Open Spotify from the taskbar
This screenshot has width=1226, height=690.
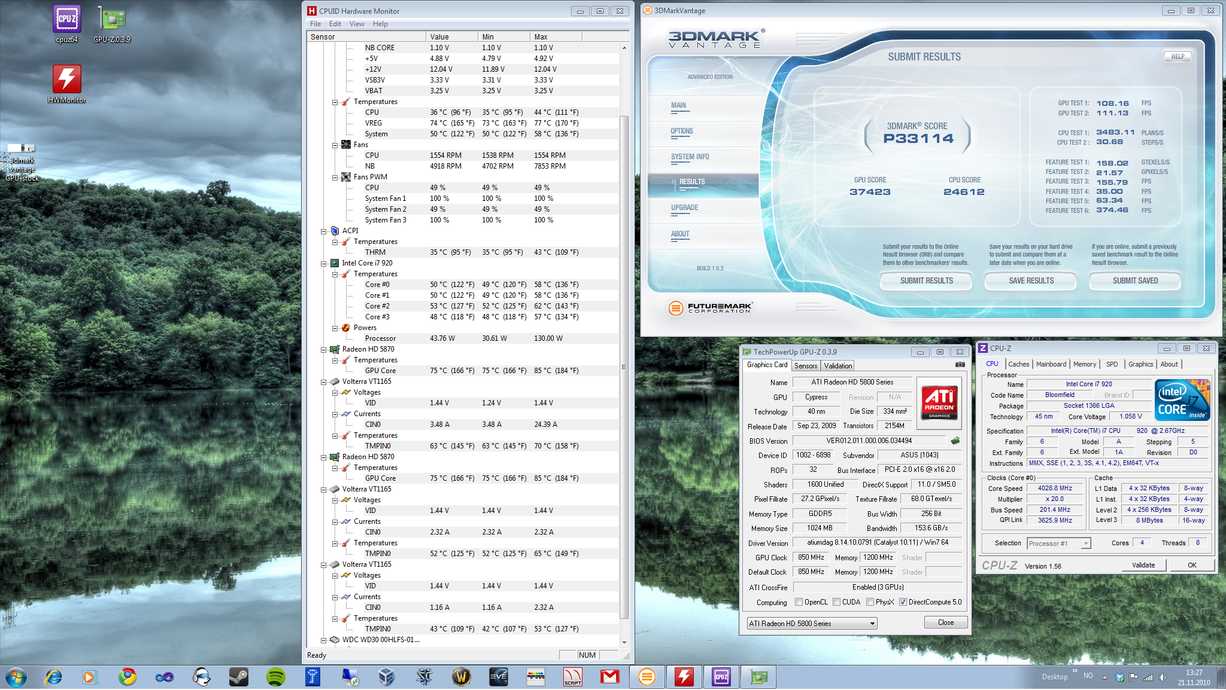point(275,677)
